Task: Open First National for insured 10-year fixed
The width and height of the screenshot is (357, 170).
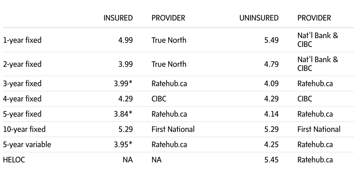Action: pyautogui.click(x=173, y=129)
